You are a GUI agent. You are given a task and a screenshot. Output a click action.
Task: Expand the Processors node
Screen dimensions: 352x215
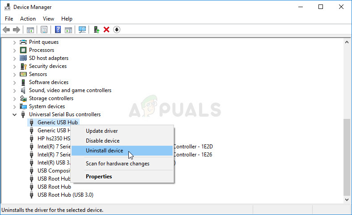[15, 50]
